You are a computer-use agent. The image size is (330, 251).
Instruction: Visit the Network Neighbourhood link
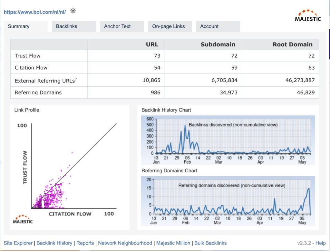125,243
